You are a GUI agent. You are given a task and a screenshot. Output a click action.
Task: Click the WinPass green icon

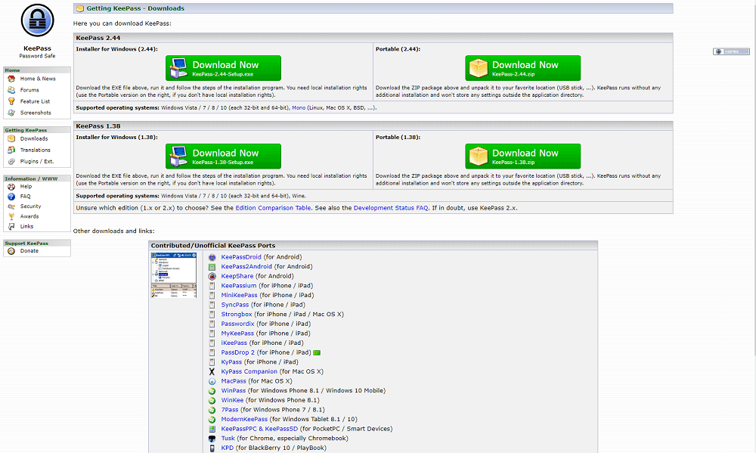tap(212, 391)
